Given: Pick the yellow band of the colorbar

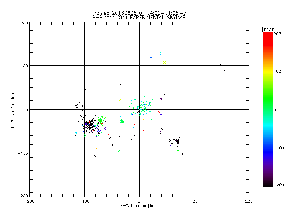Looking at the screenshot, I should [x=268, y=72].
